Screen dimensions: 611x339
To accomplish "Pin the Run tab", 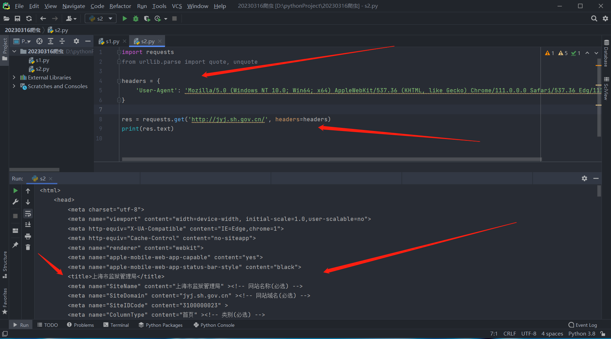I will tap(15, 245).
